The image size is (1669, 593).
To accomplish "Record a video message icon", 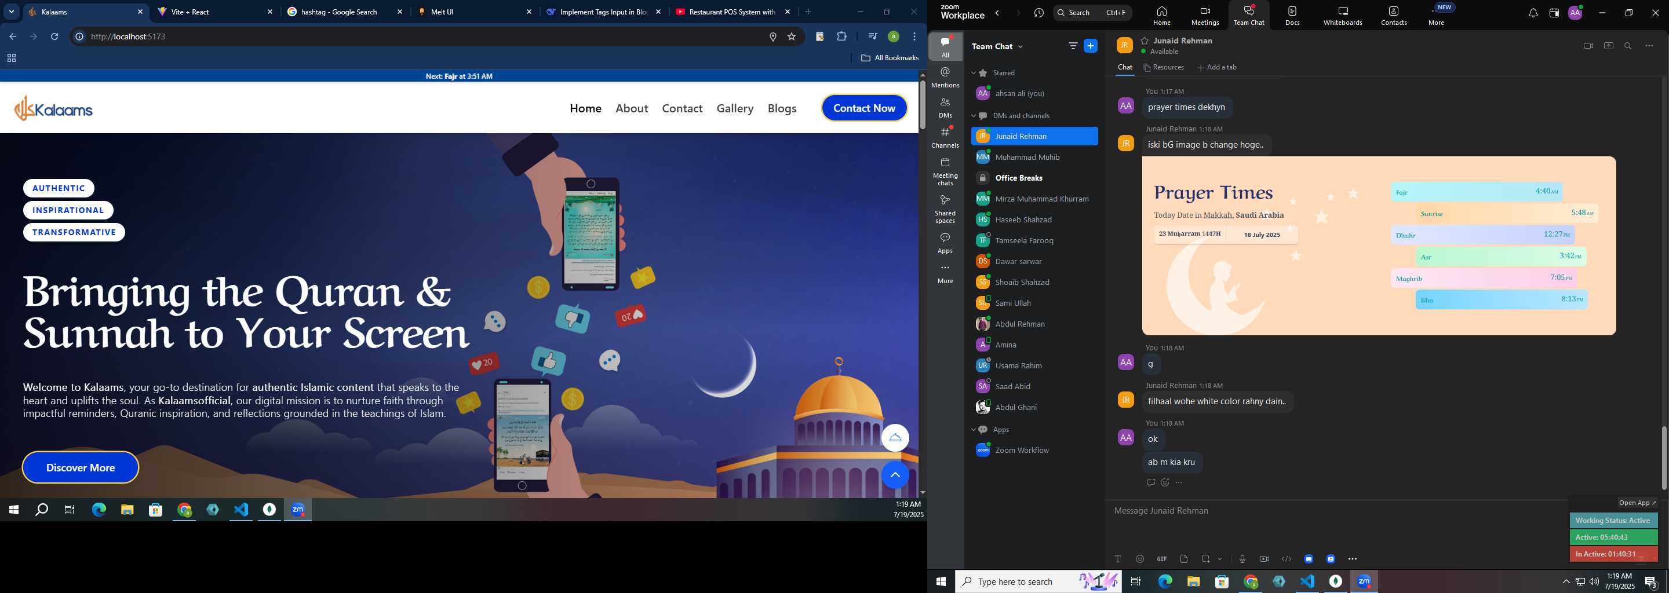I will [1264, 559].
